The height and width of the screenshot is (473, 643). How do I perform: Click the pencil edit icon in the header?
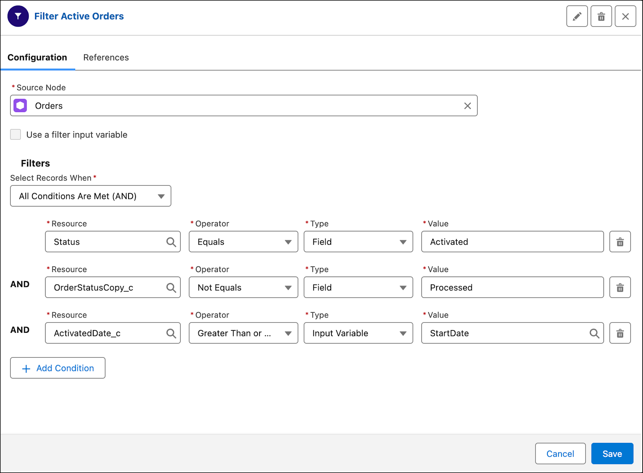577,16
